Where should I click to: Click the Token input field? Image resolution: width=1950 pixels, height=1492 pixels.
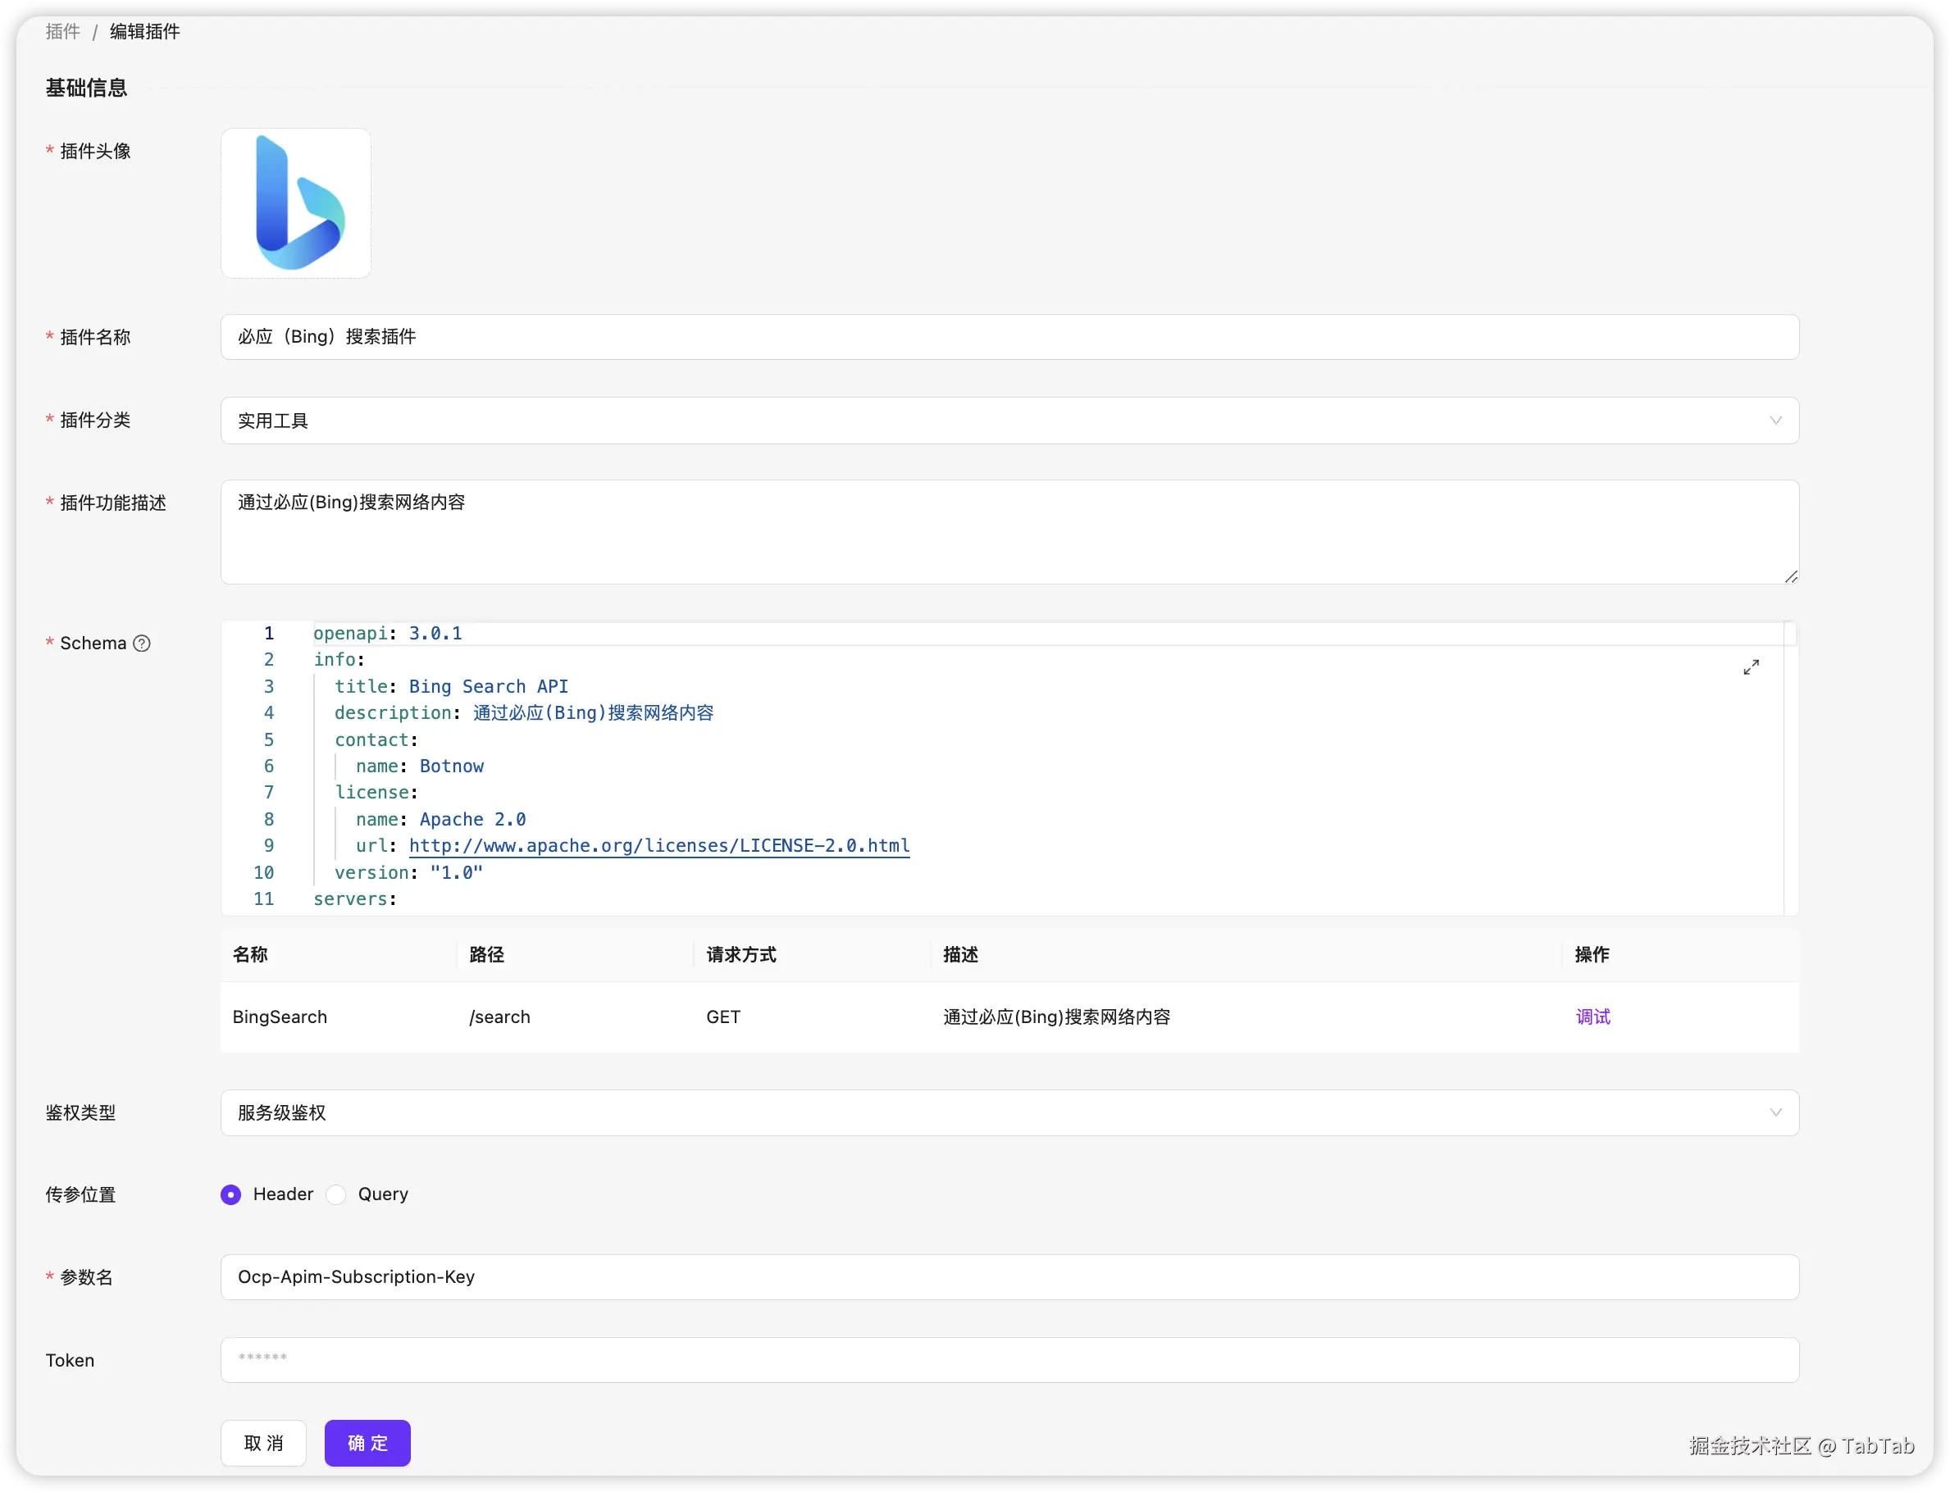pos(1009,1360)
